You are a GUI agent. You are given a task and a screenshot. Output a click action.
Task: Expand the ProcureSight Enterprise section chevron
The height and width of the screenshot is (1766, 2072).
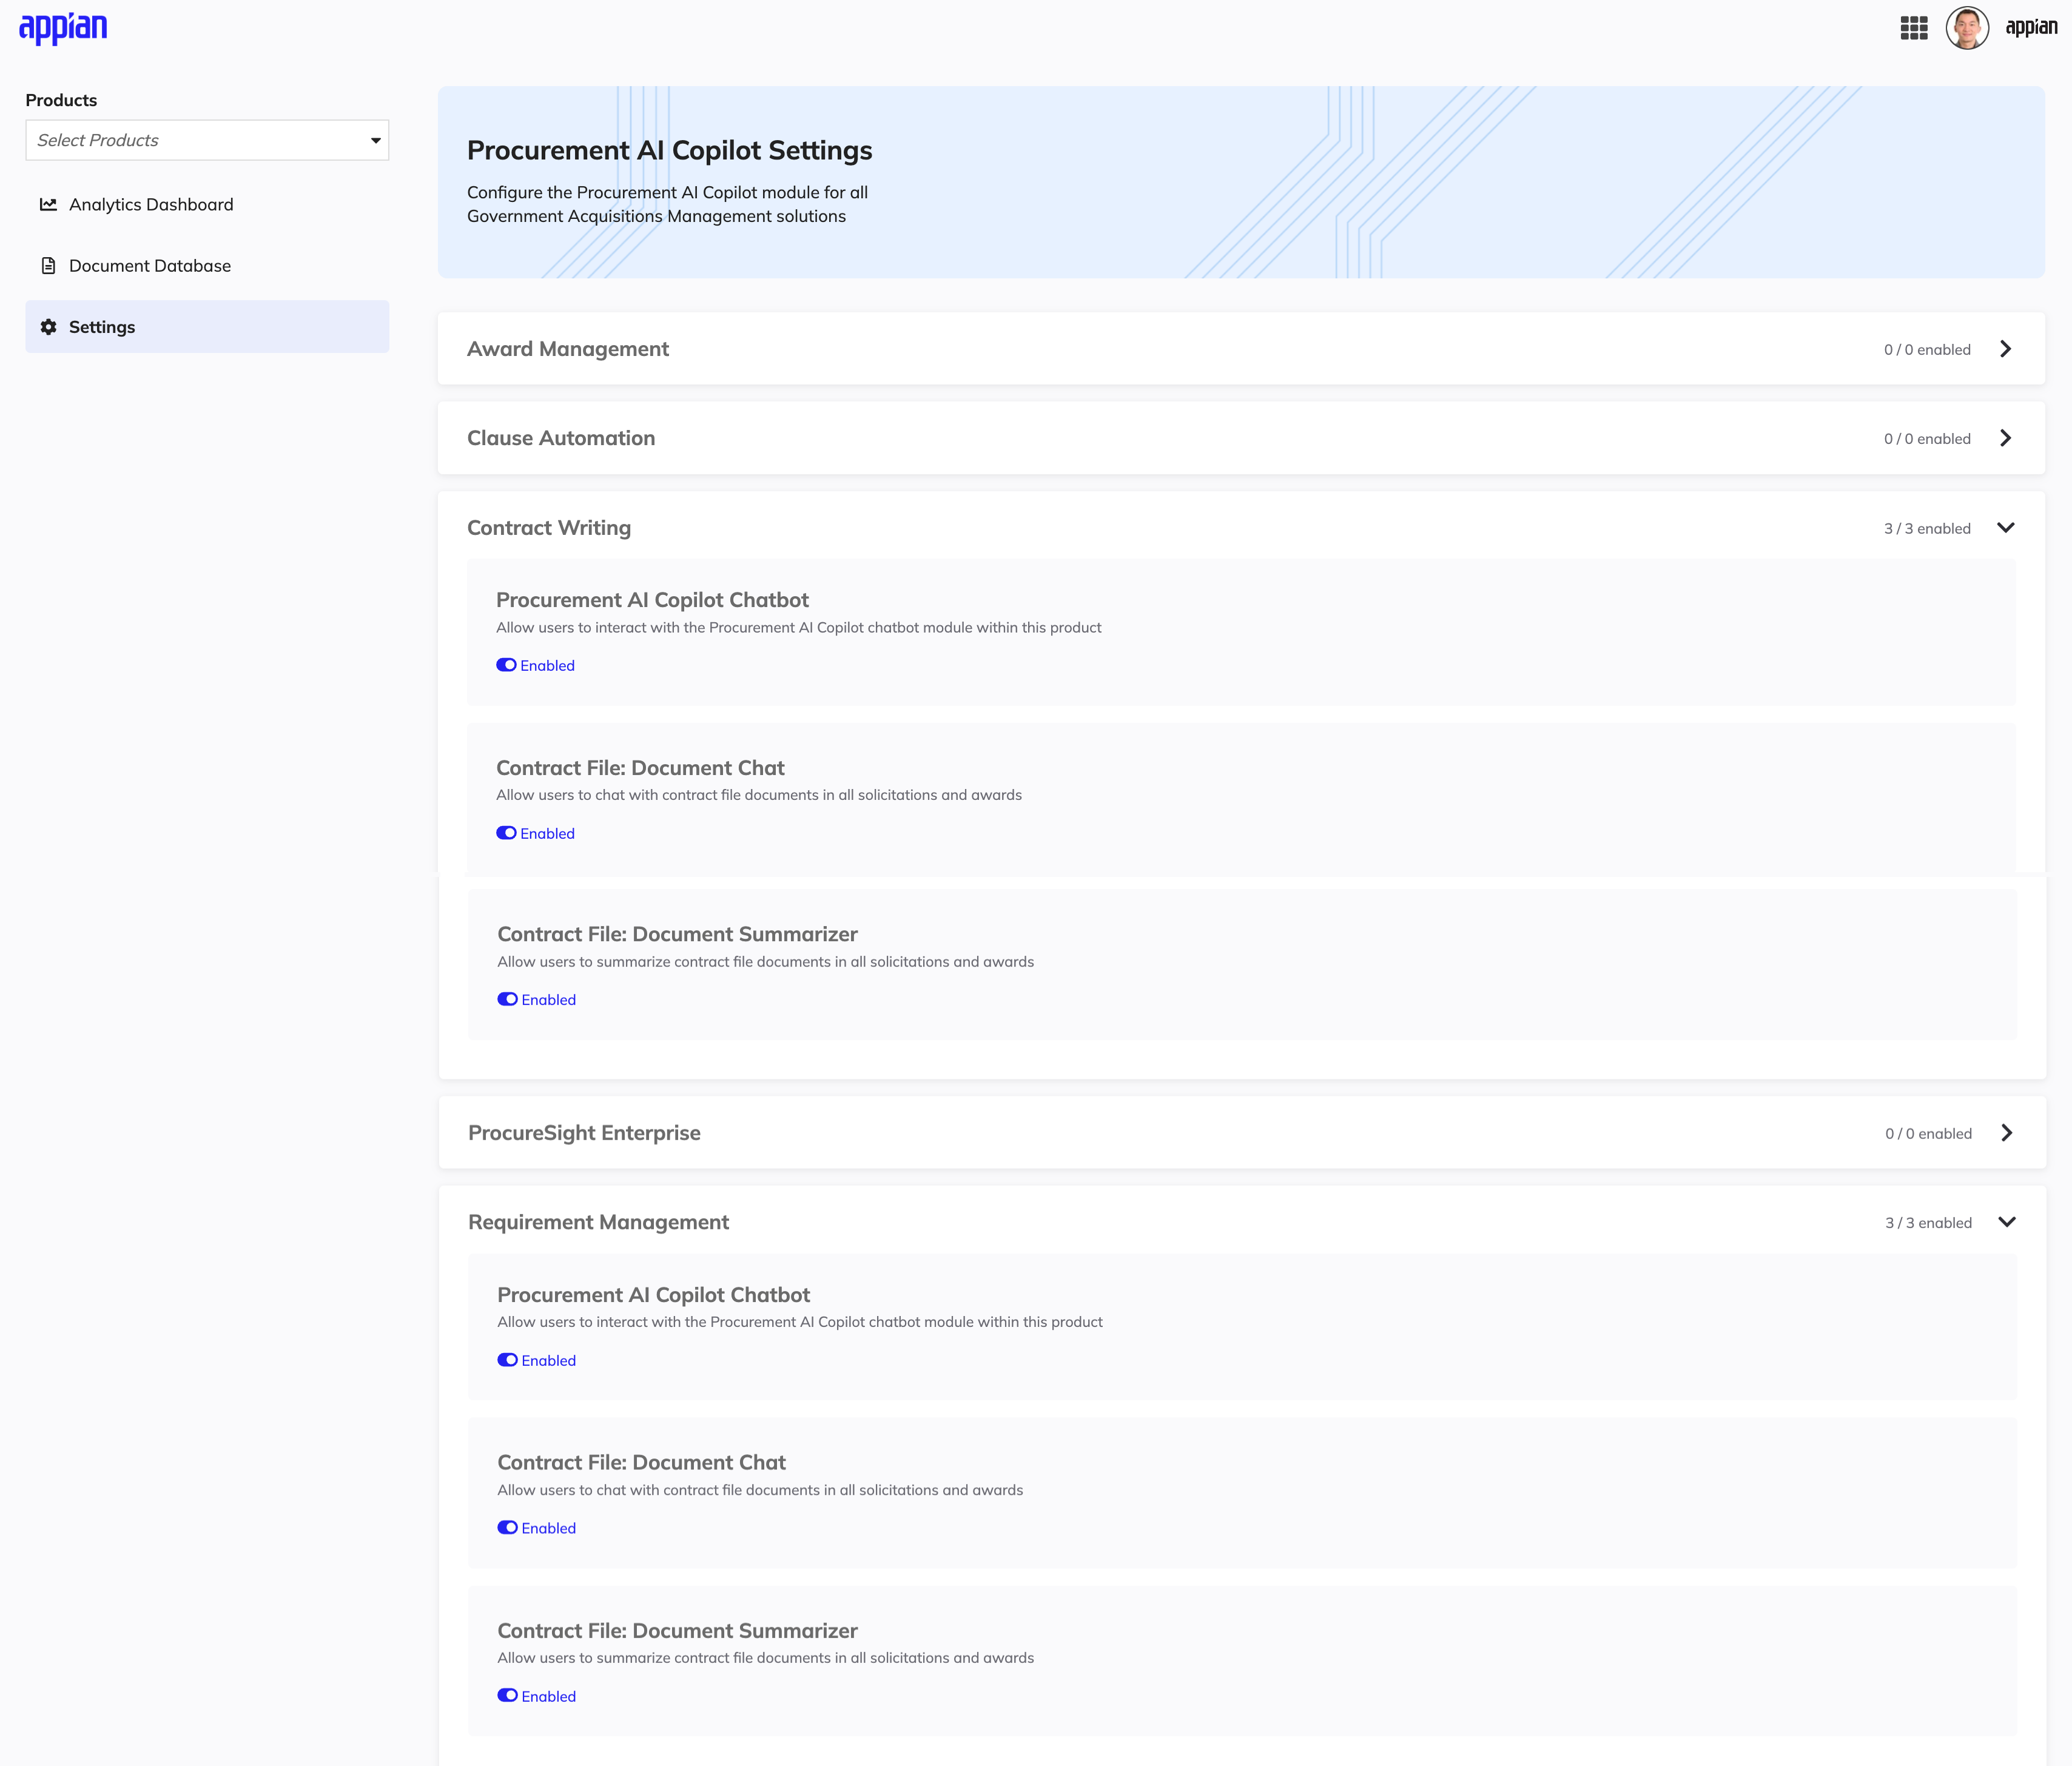[2006, 1133]
